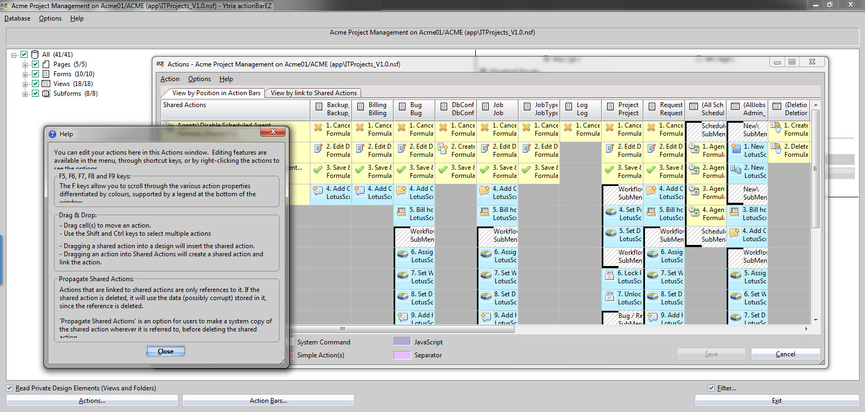Uncheck the Forms (10/10) checkbox
This screenshot has width=865, height=412.
(35, 74)
